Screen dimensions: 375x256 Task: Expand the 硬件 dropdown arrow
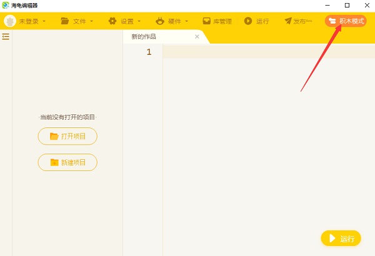[187, 21]
